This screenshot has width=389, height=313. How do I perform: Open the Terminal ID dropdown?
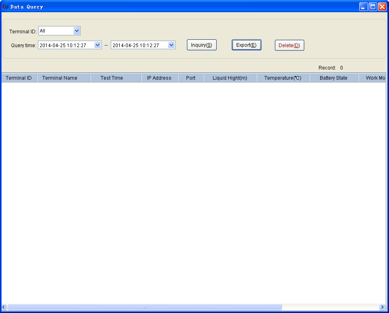77,31
